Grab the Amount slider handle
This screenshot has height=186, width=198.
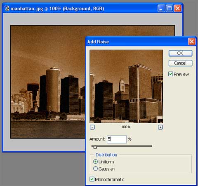point(95,147)
